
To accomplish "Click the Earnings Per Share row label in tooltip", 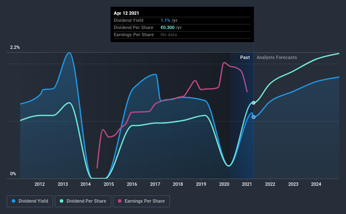I will [x=134, y=35].
